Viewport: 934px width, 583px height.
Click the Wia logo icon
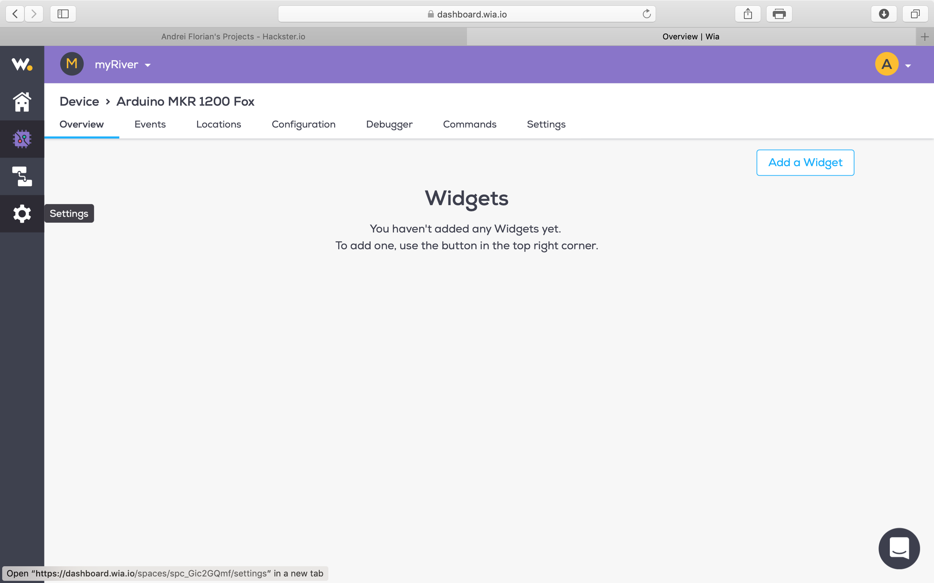pos(22,64)
